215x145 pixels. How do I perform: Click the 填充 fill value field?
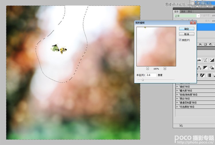pyautogui.click(x=213, y=21)
